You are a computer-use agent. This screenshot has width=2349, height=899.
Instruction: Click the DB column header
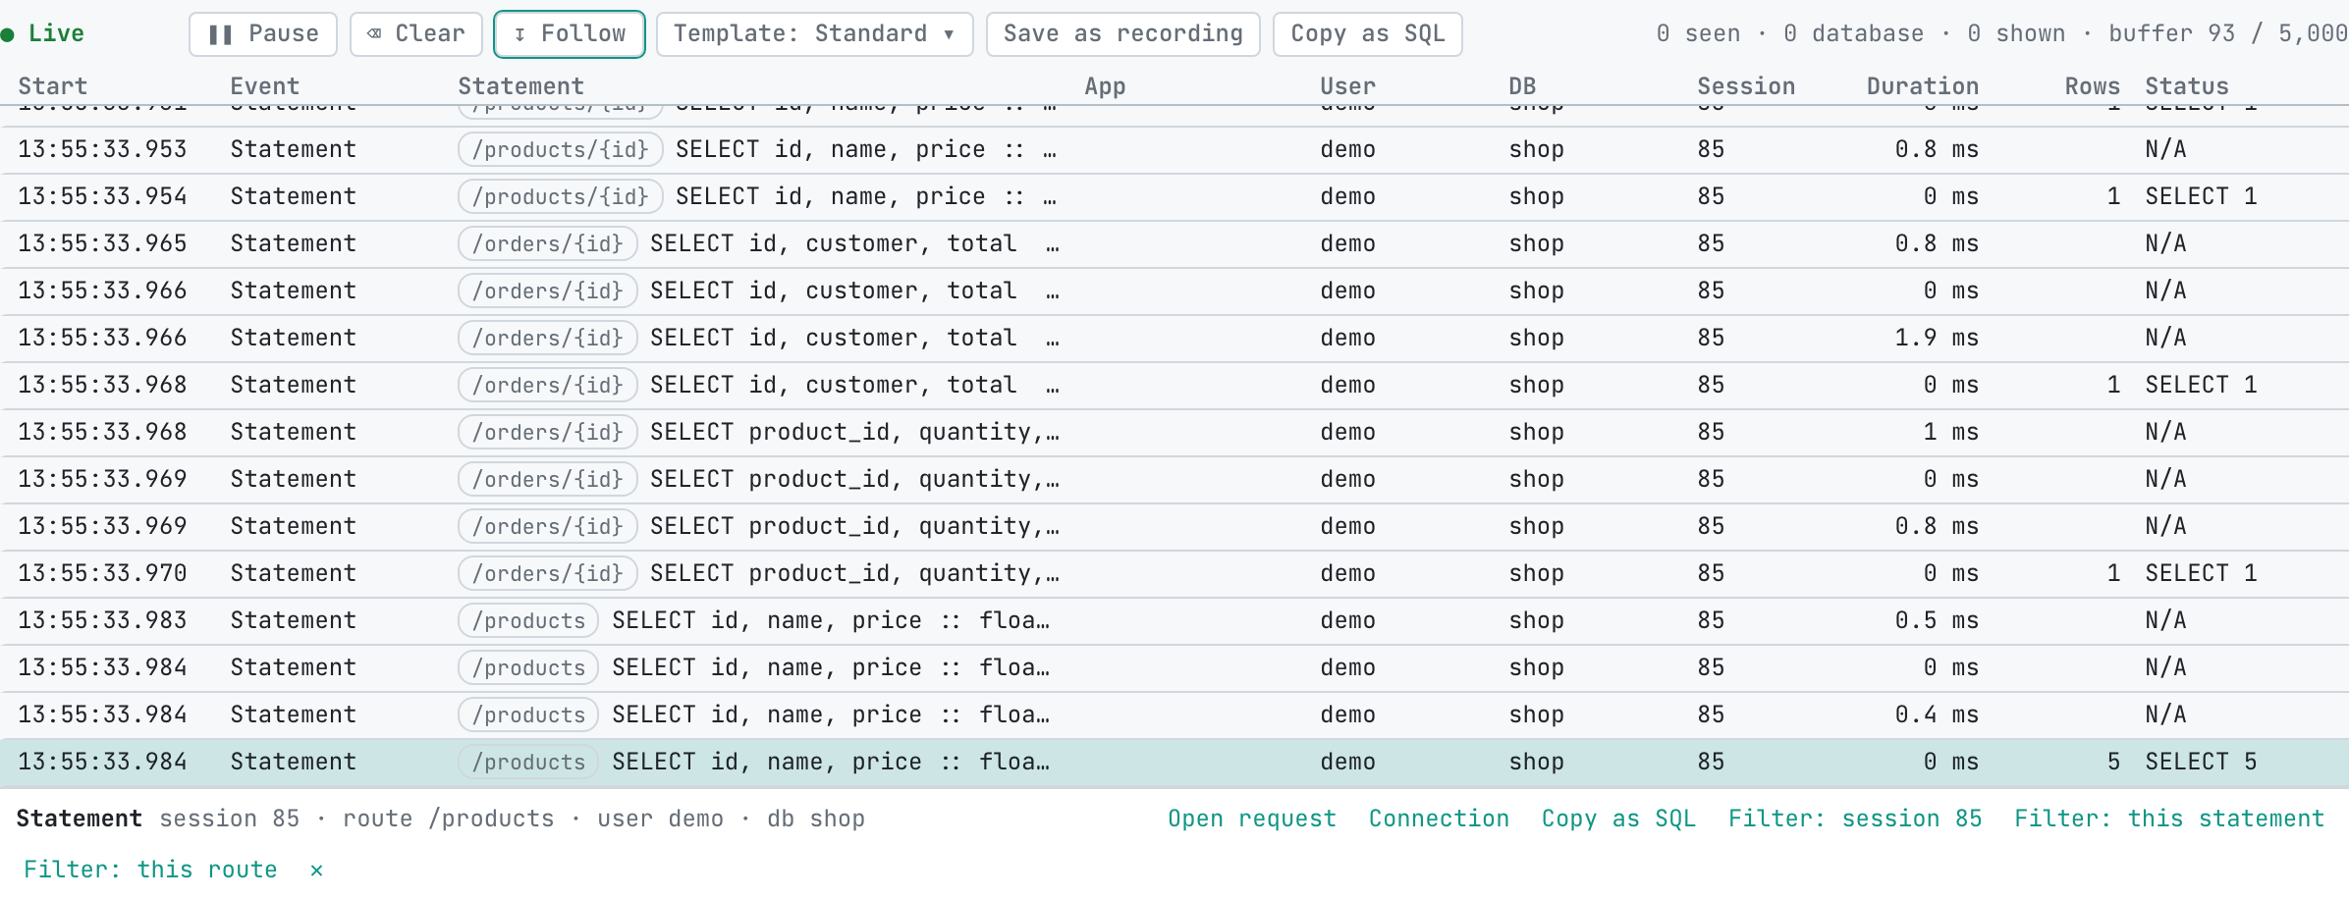pyautogui.click(x=1522, y=86)
